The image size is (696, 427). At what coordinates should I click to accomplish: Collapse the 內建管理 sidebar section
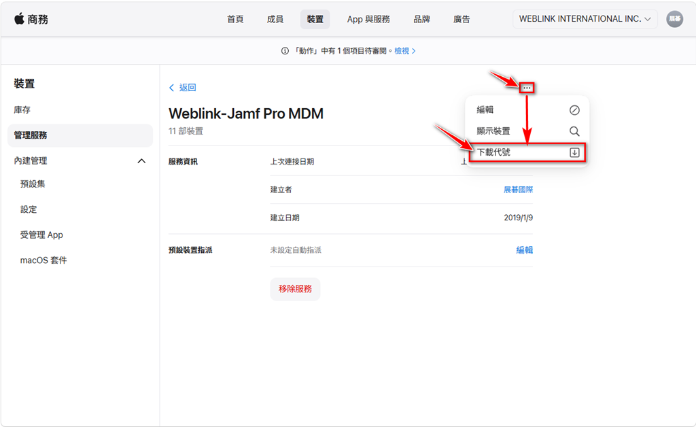click(x=141, y=161)
